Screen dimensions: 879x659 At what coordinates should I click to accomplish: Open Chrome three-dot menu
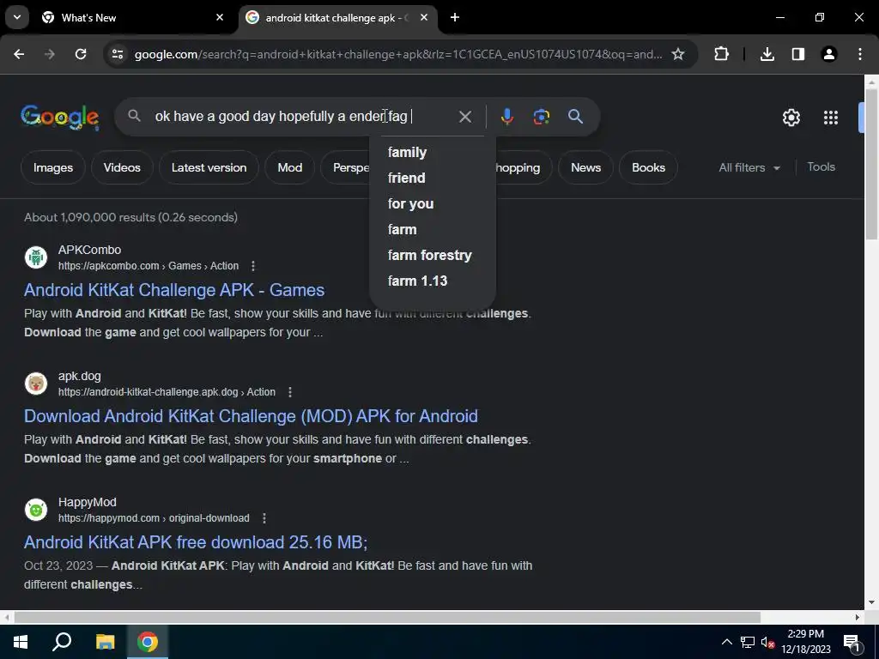(860, 54)
